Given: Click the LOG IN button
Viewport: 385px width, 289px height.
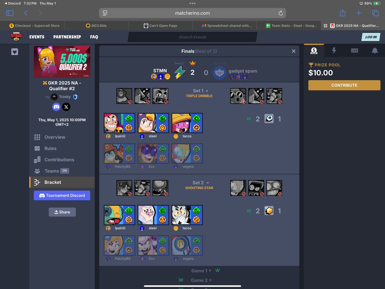Looking at the screenshot, I should (x=371, y=37).
